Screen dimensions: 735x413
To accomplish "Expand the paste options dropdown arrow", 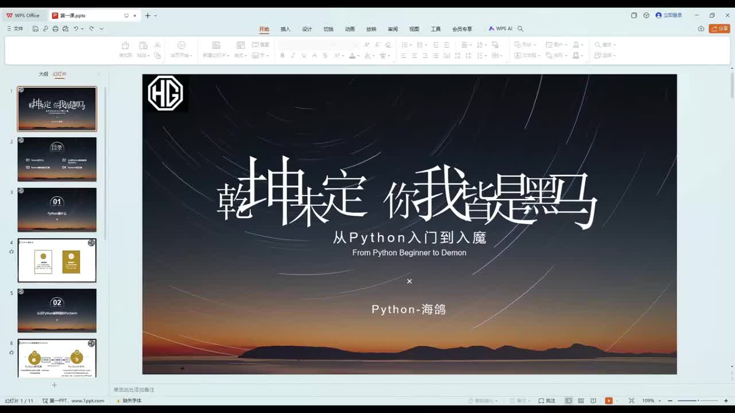I will tap(148, 56).
